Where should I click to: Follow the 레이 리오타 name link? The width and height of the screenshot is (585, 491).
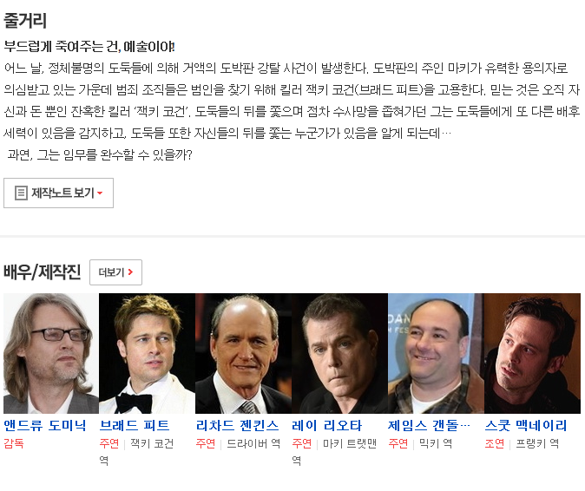click(327, 425)
